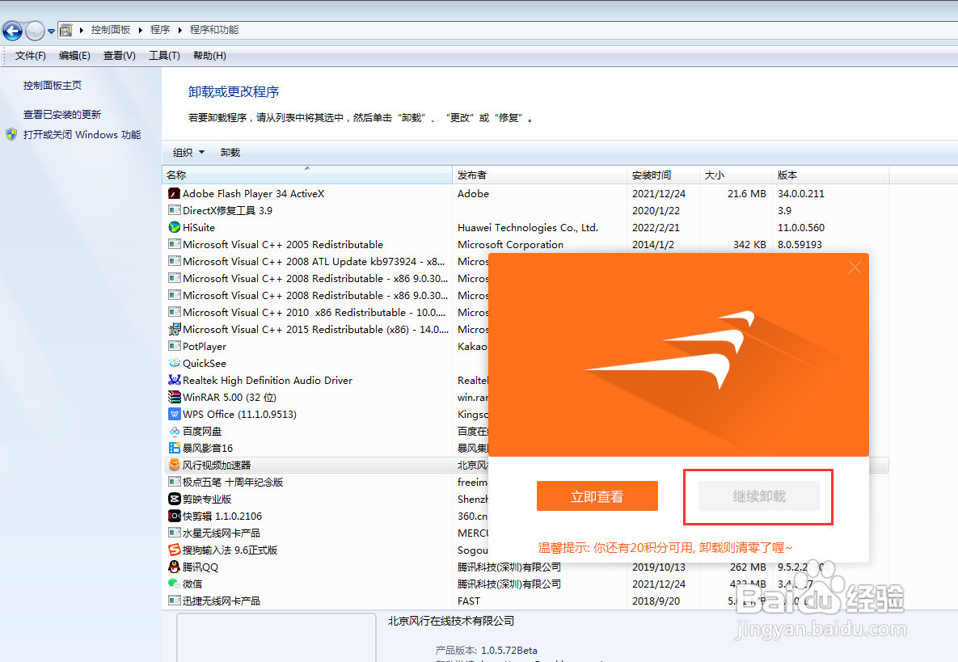Click the 微信 icon
This screenshot has width=958, height=662.
pos(174,584)
